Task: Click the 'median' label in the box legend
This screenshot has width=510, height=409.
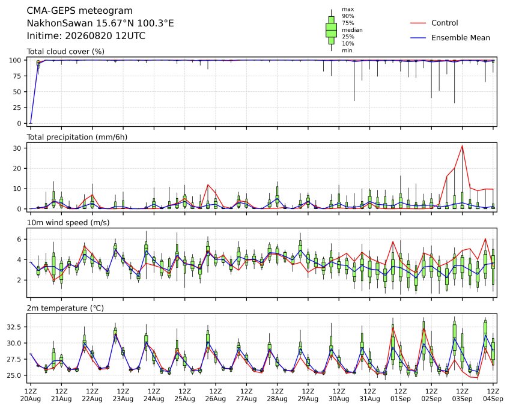Action: pyautogui.click(x=352, y=30)
